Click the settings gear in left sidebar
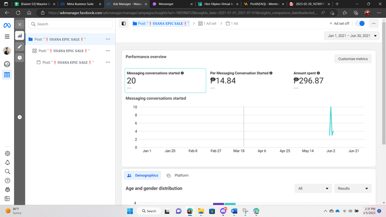This screenshot has height=217, width=386. click(8, 153)
